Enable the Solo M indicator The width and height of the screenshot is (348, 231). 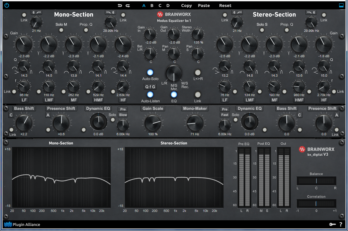(x=61, y=30)
